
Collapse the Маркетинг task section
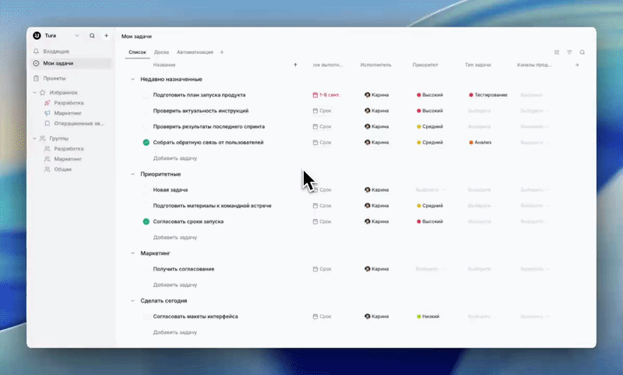point(132,253)
